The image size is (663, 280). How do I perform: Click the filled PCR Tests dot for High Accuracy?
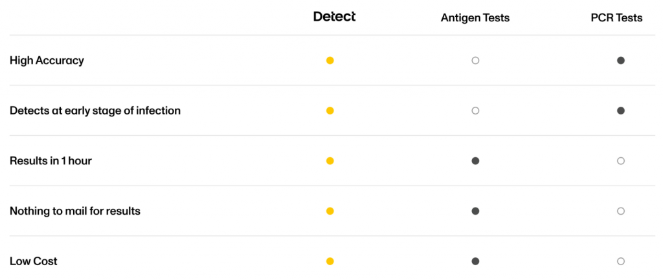[621, 61]
